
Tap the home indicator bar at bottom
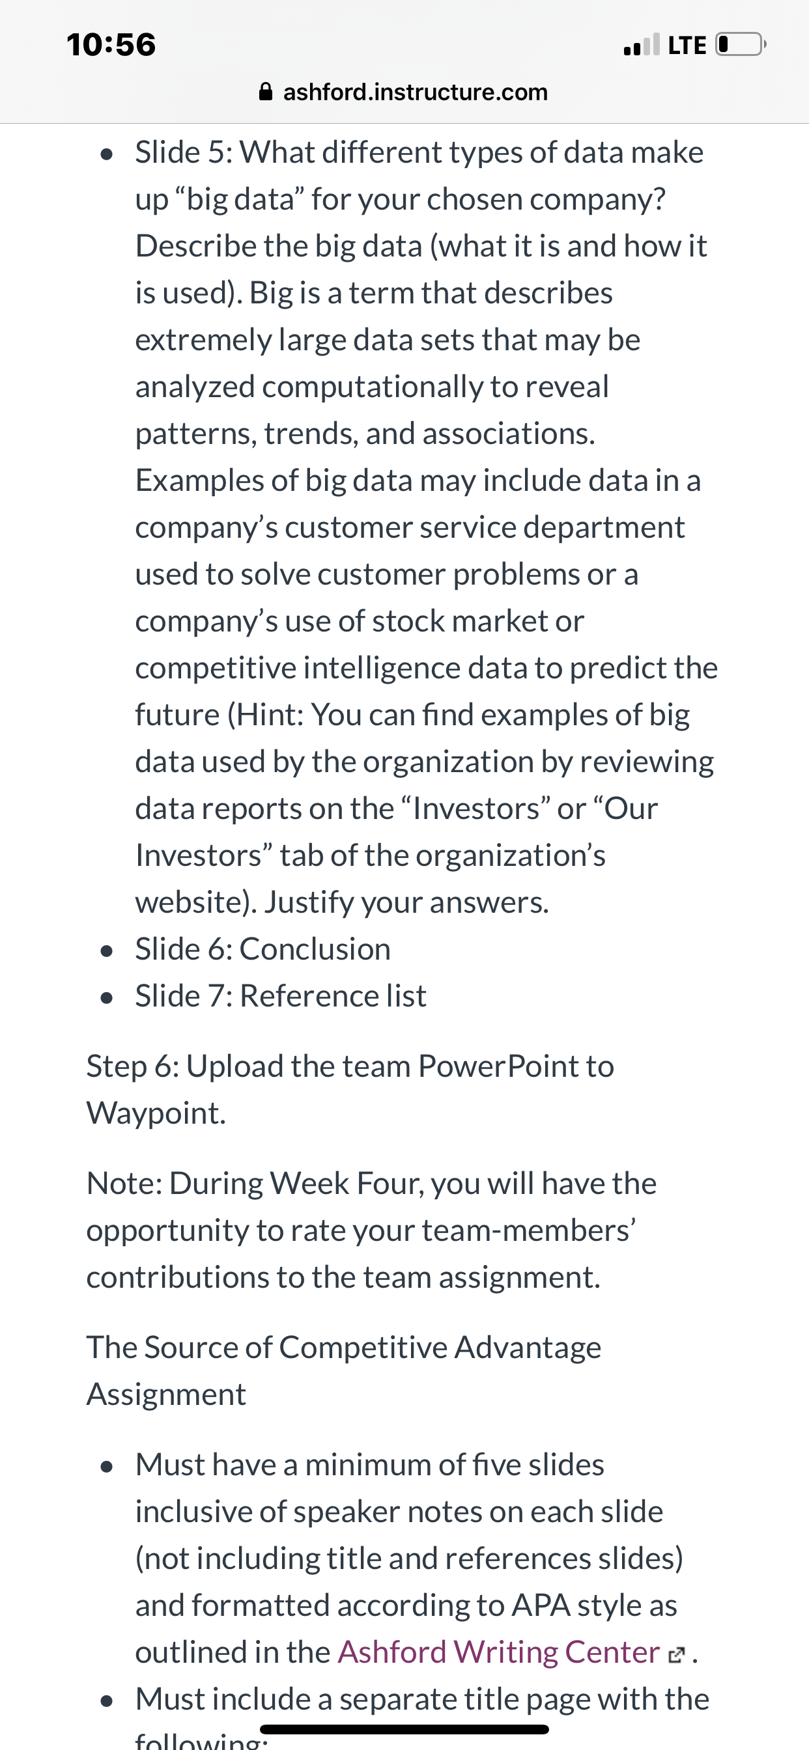coord(404,1729)
